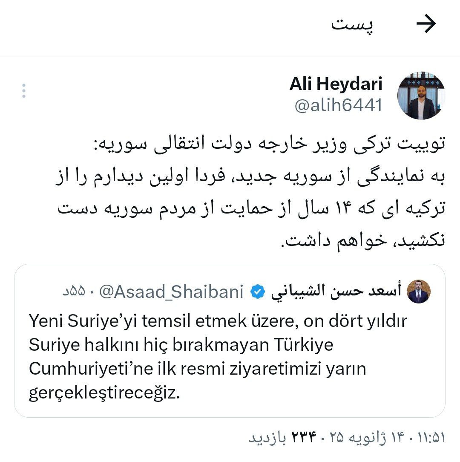The image size is (460, 462).
Task: Click the tweet time ۱۱:۵۱
Action: click(431, 438)
